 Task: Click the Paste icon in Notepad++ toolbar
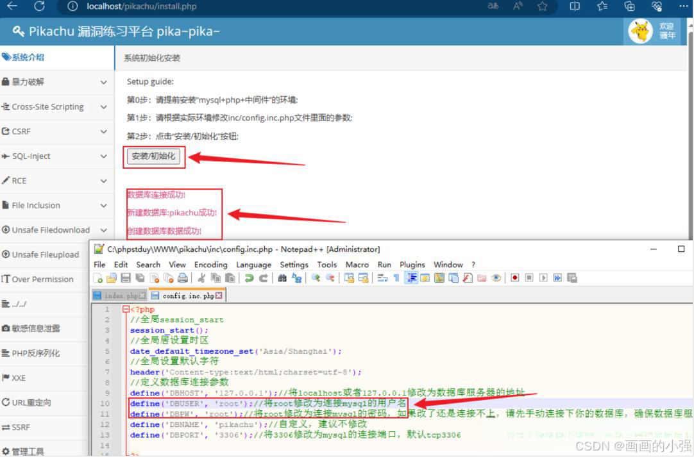[230, 278]
